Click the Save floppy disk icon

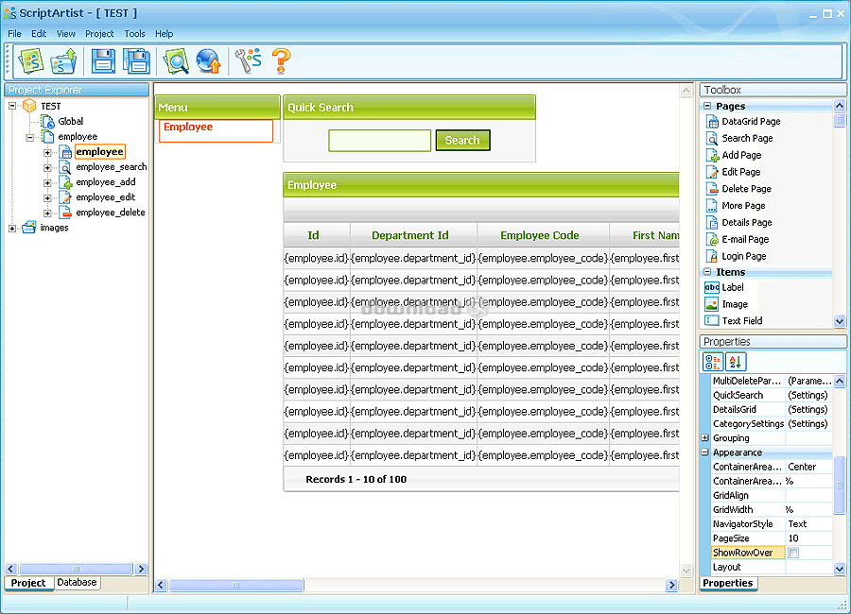(103, 61)
